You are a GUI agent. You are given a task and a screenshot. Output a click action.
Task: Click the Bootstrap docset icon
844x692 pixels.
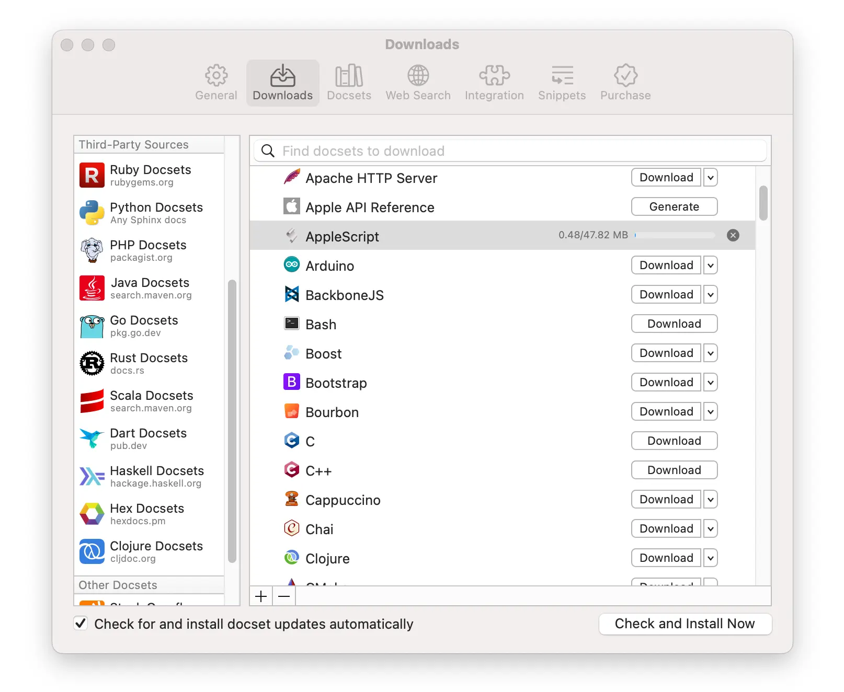tap(291, 382)
